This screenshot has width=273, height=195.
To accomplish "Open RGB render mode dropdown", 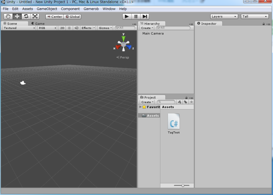I will pyautogui.click(x=47, y=28).
